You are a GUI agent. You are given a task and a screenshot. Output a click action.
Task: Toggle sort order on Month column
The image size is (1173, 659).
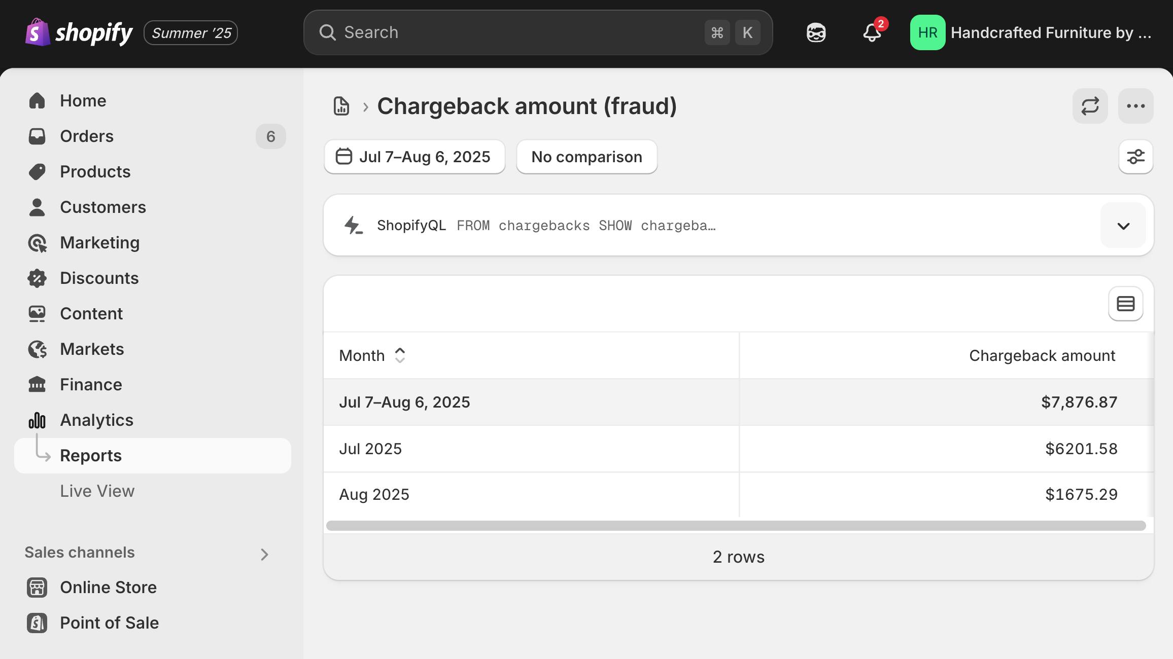pos(400,355)
